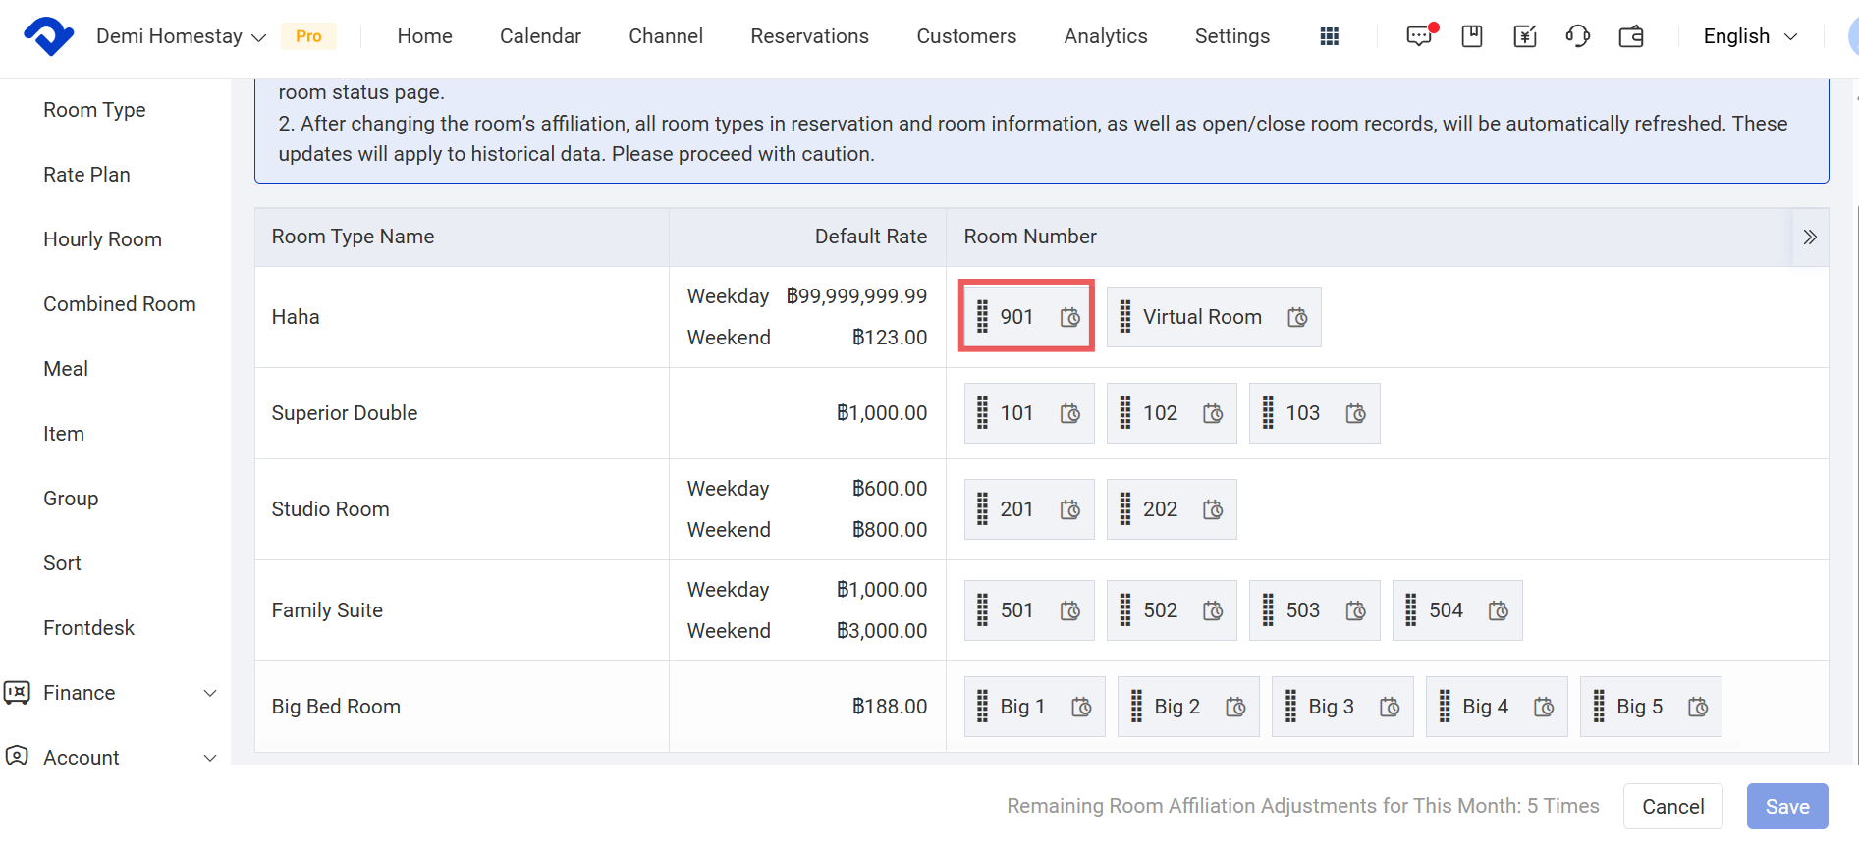The height and width of the screenshot is (845, 1859).
Task: Open the Demi Homestay property dropdown
Action: click(182, 36)
